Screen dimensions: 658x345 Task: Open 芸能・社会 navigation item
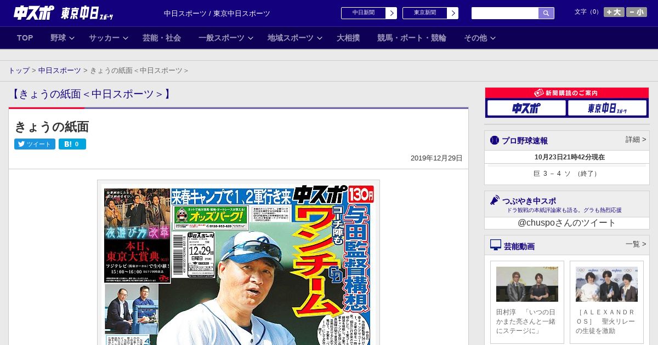(162, 38)
